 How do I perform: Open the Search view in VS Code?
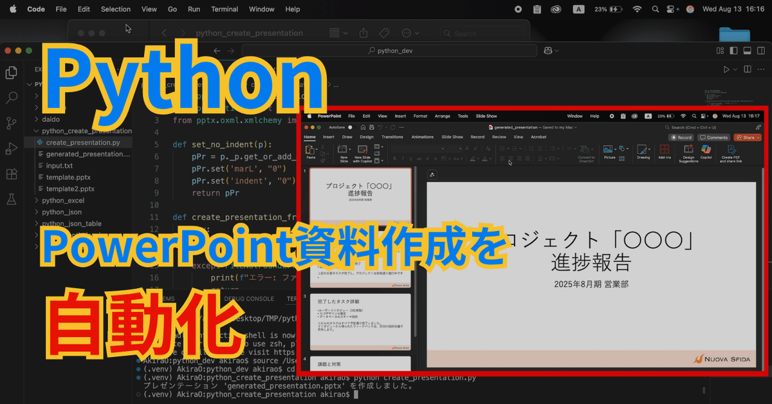11,98
